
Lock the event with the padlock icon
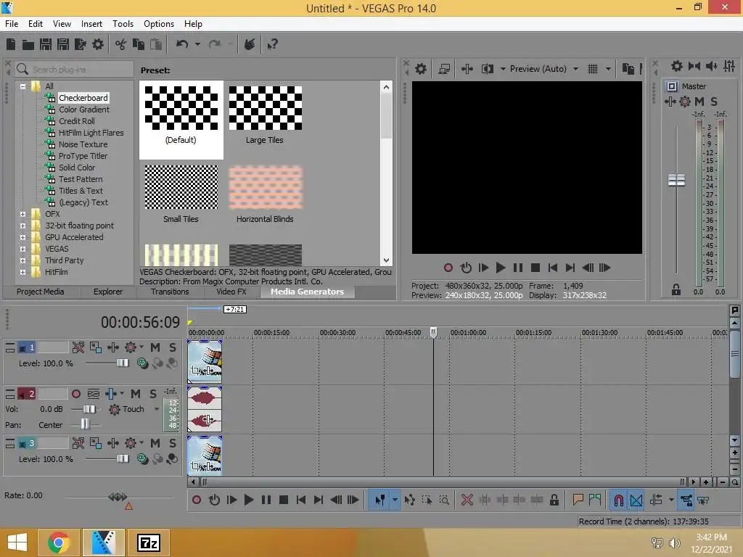(554, 500)
